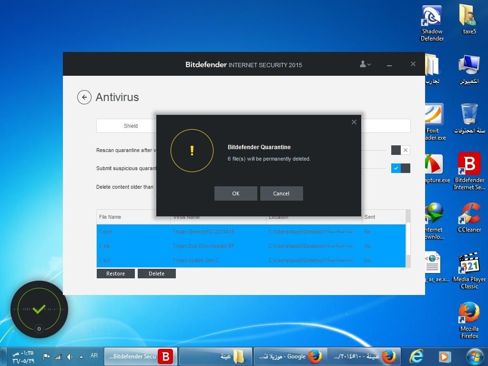Switch to Firefox Google taskbar window
The width and height of the screenshot is (488, 366).
tap(290, 356)
